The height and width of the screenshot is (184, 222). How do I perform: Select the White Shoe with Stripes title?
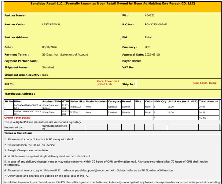51,106
